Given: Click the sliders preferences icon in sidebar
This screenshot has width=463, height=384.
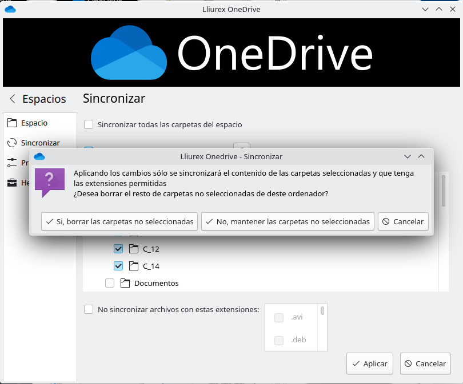Looking at the screenshot, I should [x=11, y=163].
